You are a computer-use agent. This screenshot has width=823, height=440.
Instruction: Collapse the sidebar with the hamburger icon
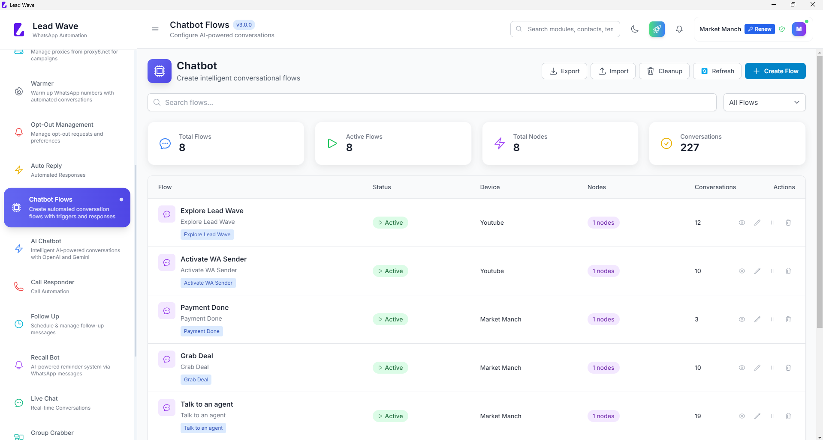tap(155, 29)
